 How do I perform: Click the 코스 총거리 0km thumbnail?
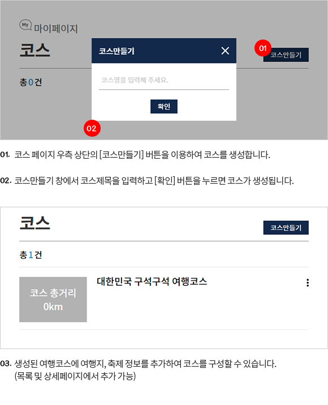[53, 299]
